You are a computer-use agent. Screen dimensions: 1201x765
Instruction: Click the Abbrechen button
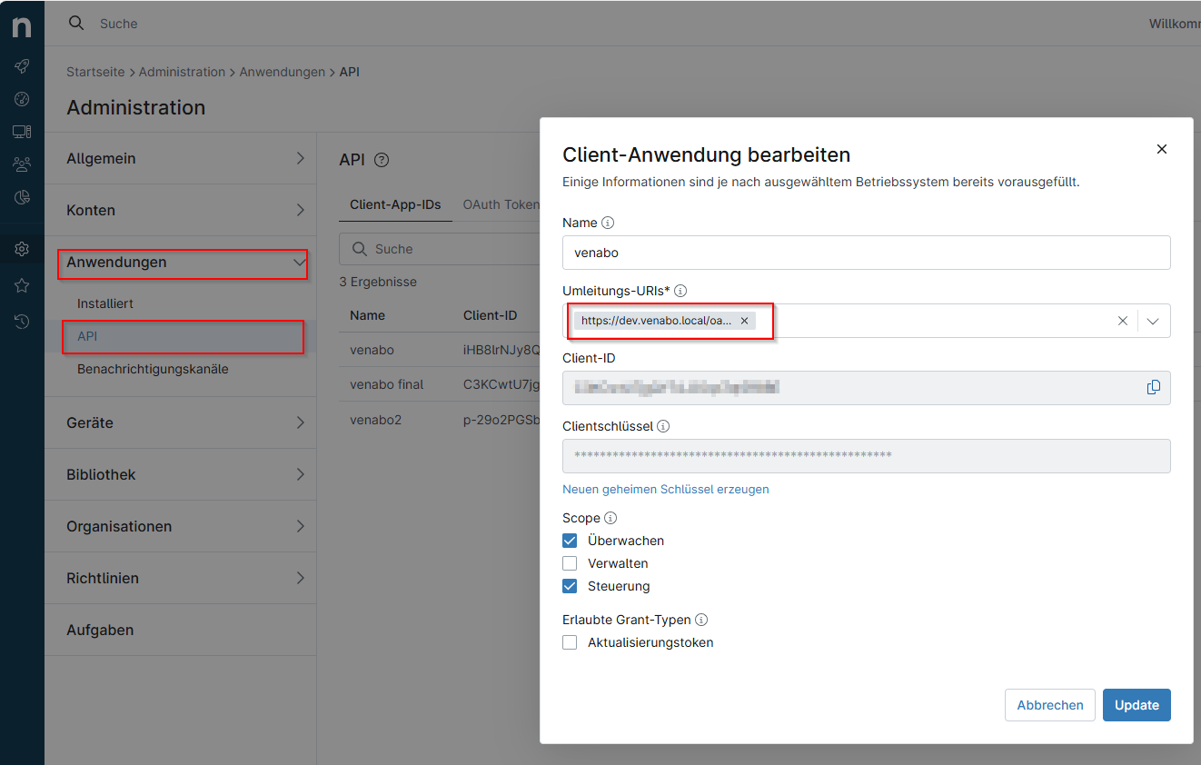pos(1050,705)
